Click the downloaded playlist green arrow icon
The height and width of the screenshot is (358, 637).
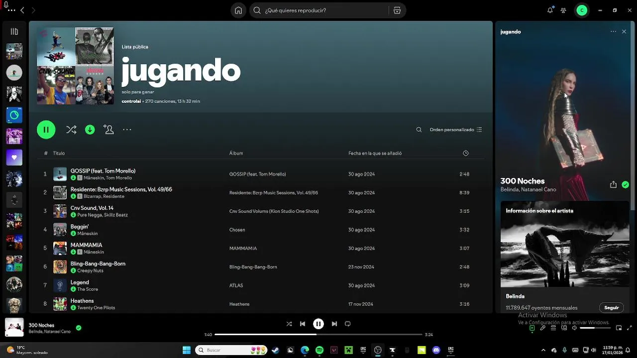pos(90,130)
